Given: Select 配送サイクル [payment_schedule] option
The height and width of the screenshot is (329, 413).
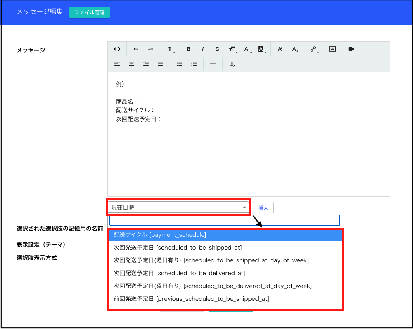Looking at the screenshot, I should click(x=225, y=235).
